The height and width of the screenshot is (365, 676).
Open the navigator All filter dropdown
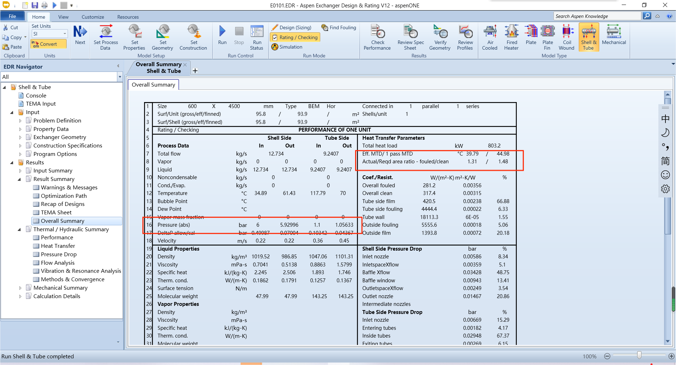click(x=120, y=77)
